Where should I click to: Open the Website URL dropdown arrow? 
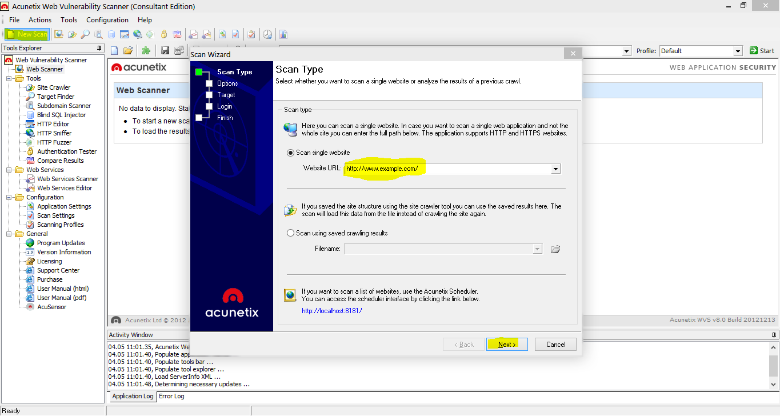tap(555, 169)
